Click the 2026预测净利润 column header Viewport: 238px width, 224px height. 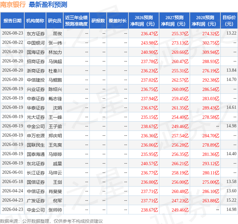(x=144, y=21)
